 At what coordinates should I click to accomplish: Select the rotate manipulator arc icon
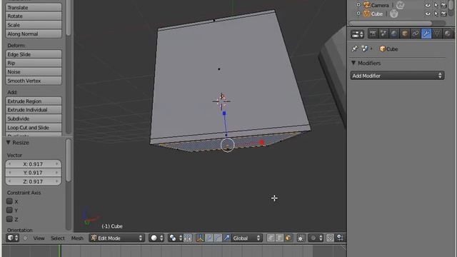point(218,238)
